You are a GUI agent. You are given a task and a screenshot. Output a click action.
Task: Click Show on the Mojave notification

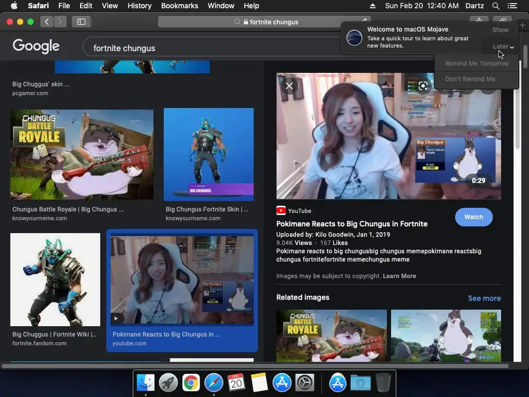pyautogui.click(x=500, y=29)
